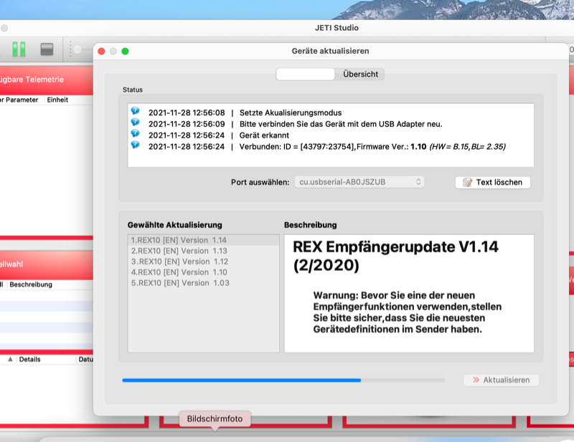Click sort arrow beside the Details column header
Screen dimensions: 574x442
tap(10, 360)
